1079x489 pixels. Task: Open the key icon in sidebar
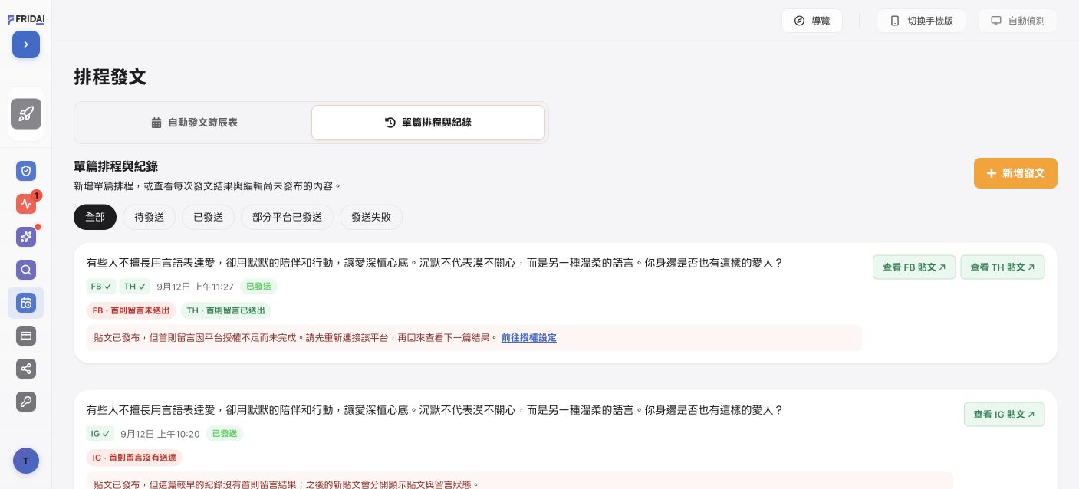click(26, 402)
